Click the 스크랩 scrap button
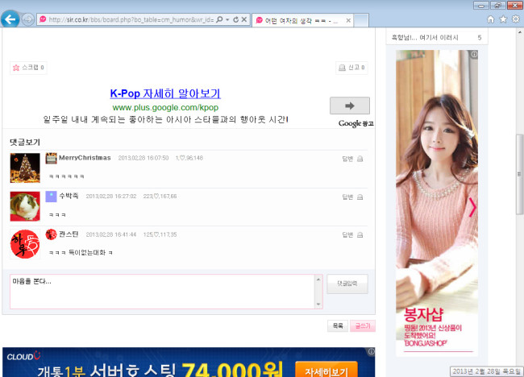 pos(28,68)
